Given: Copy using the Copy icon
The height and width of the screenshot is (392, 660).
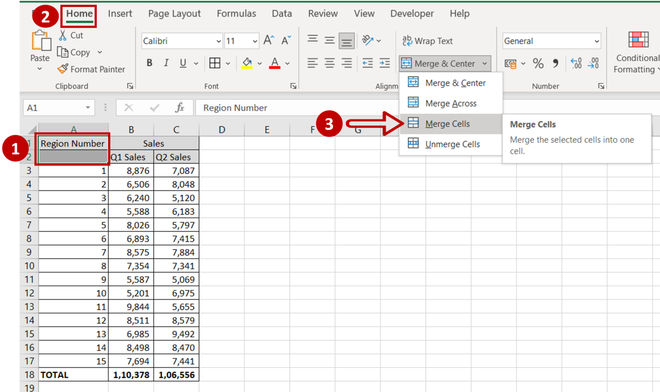Looking at the screenshot, I should (x=75, y=52).
